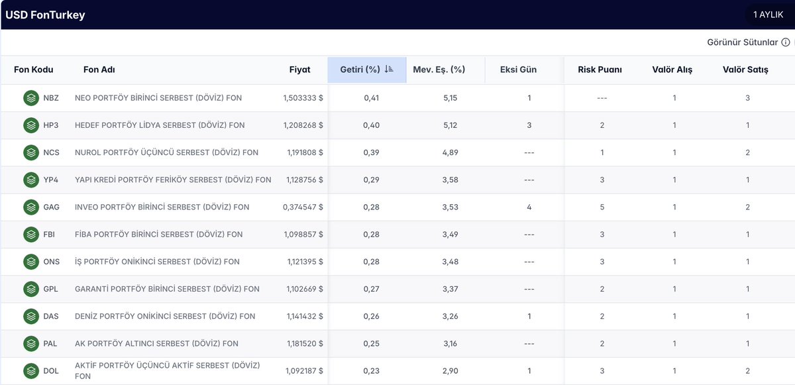The width and height of the screenshot is (795, 385).
Task: Click the GPL fund stack icon
Action: pos(31,289)
